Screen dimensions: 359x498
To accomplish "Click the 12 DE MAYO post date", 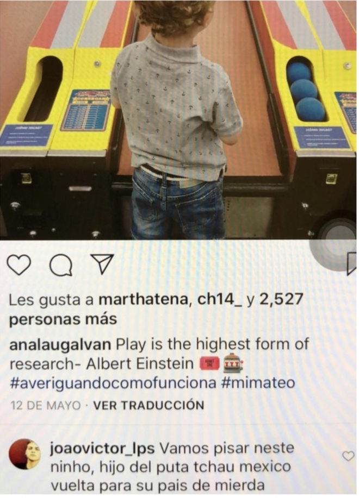I will (x=45, y=405).
